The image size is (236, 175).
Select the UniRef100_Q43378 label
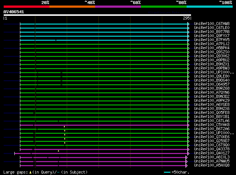212,149
